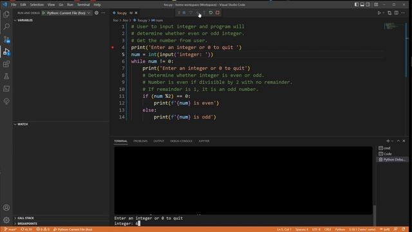Open errors and warnings count in status bar
The image size is (412, 232).
pos(43,229)
